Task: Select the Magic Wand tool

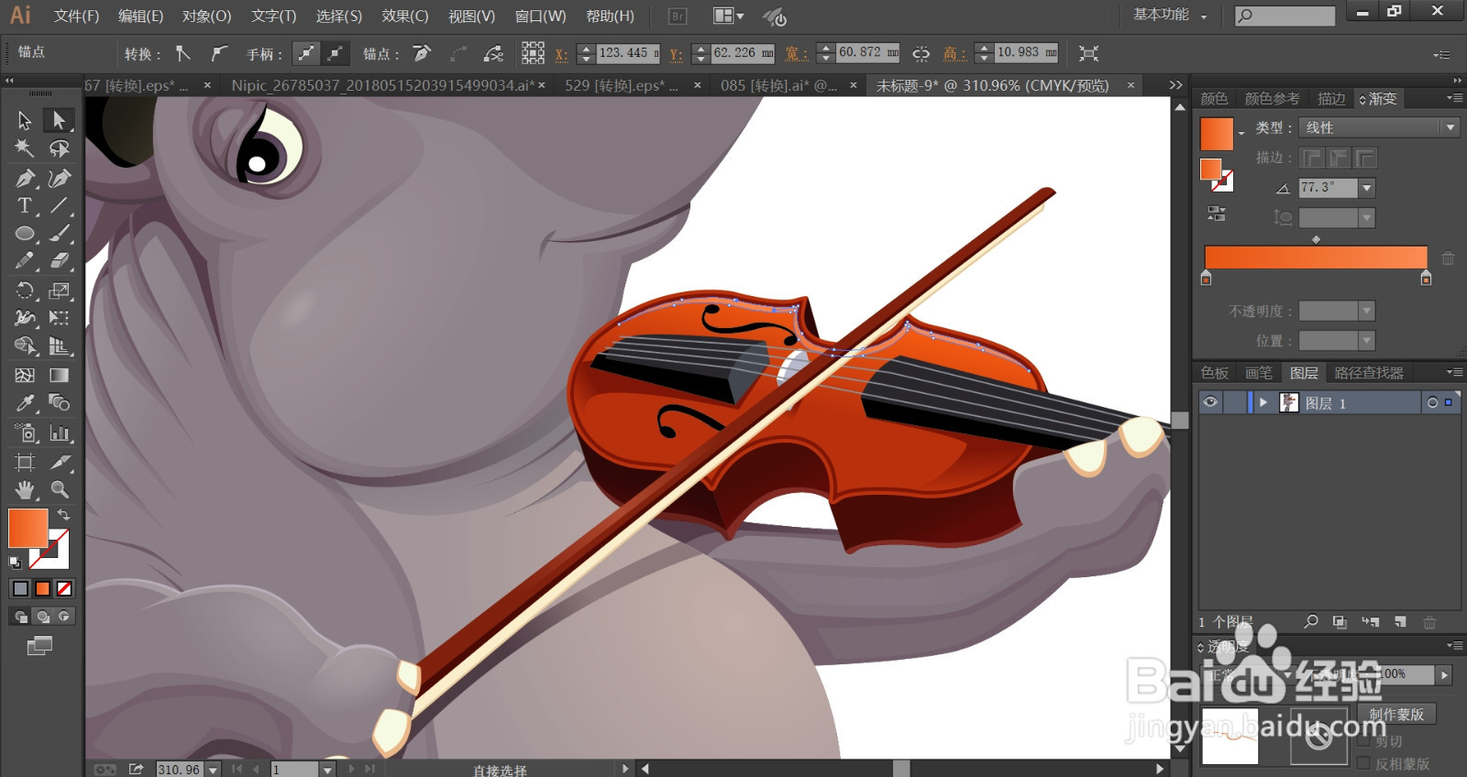Action: [x=25, y=148]
